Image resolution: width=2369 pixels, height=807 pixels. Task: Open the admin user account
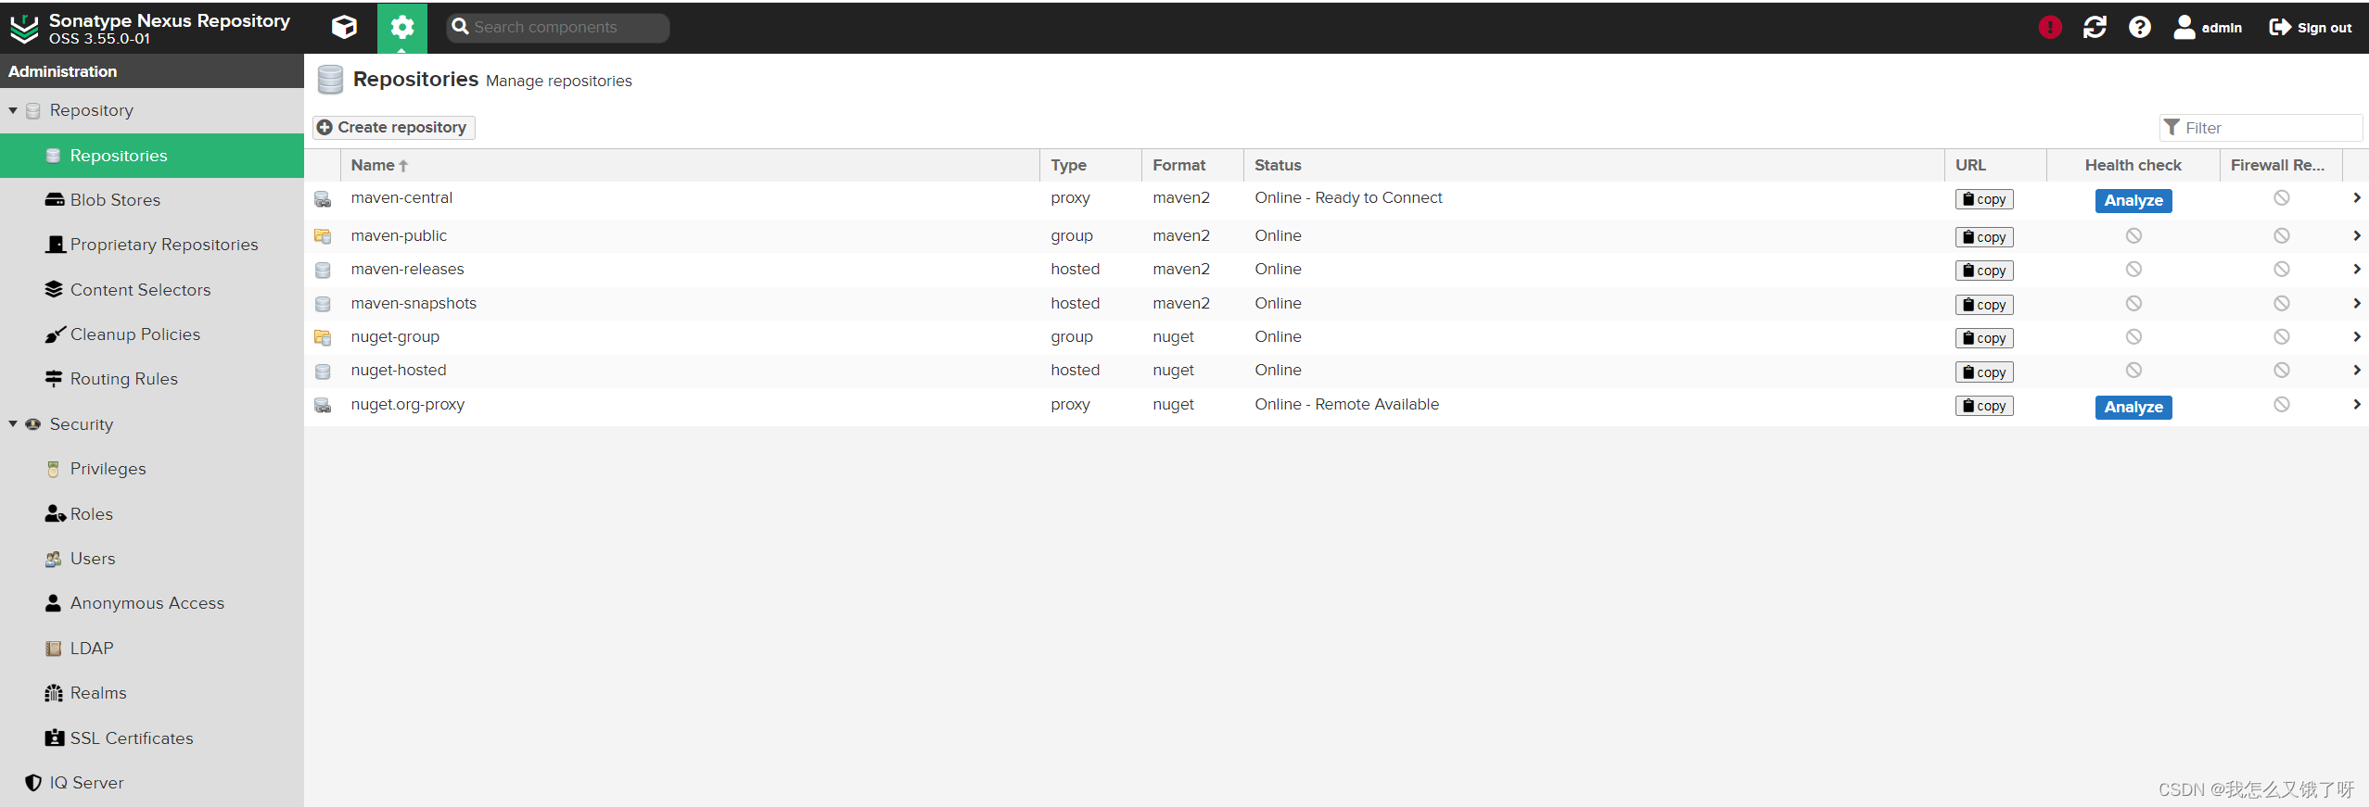tap(2207, 27)
